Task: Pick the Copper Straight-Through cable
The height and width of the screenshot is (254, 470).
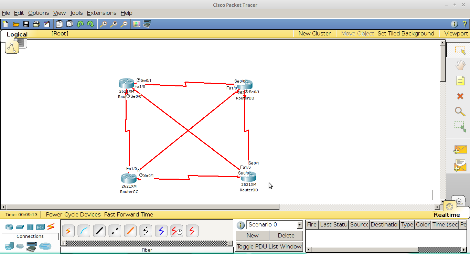Action: pos(99,231)
